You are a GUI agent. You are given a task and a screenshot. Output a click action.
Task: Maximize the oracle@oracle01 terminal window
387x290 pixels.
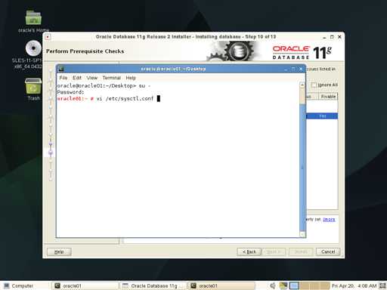[x=293, y=69]
